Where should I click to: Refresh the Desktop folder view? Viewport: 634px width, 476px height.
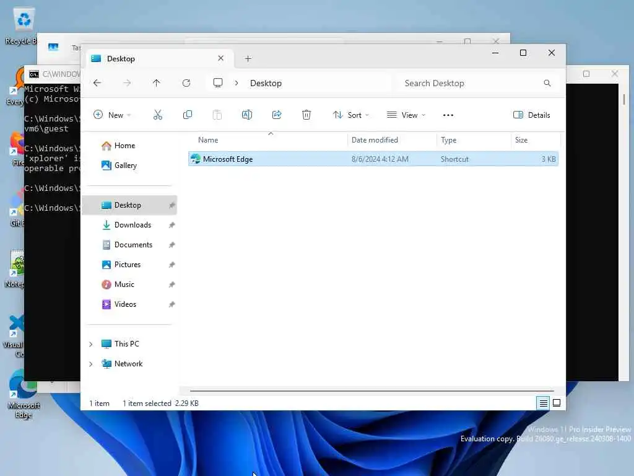coord(186,83)
